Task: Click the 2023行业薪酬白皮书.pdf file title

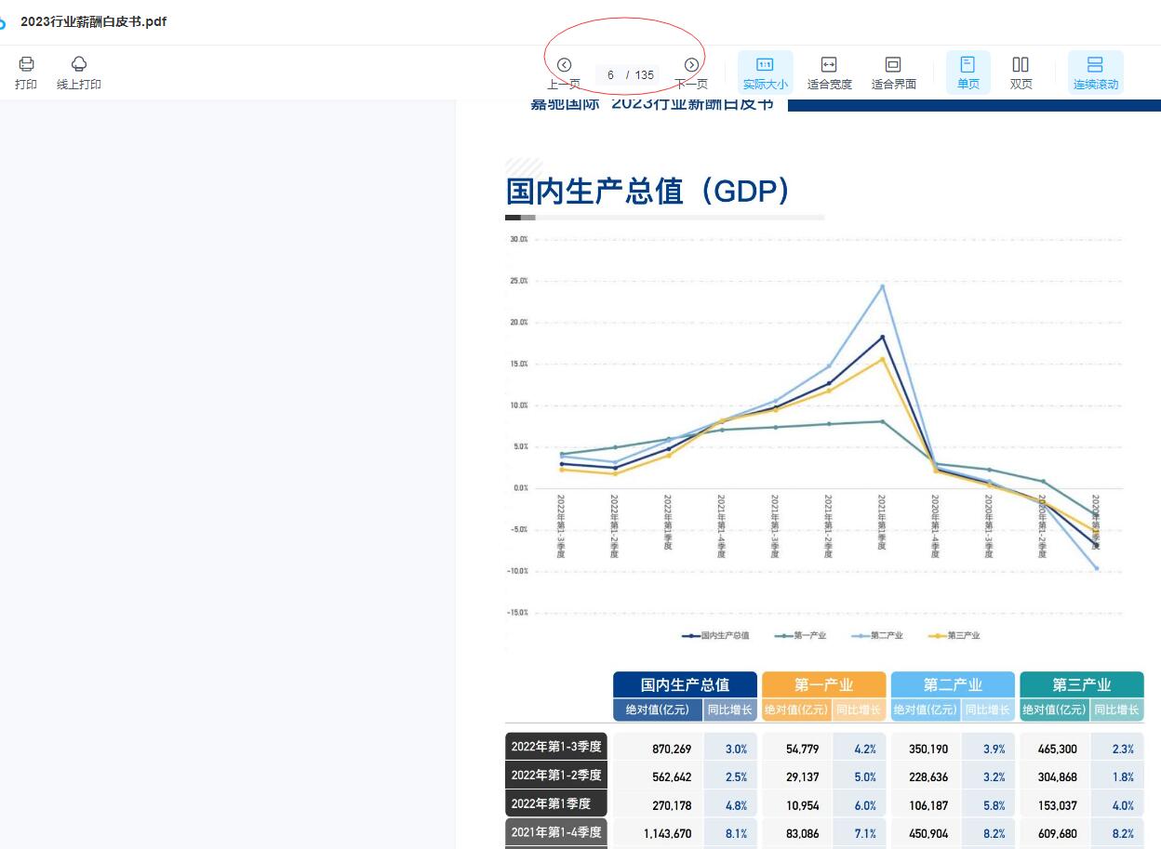Action: [93, 21]
